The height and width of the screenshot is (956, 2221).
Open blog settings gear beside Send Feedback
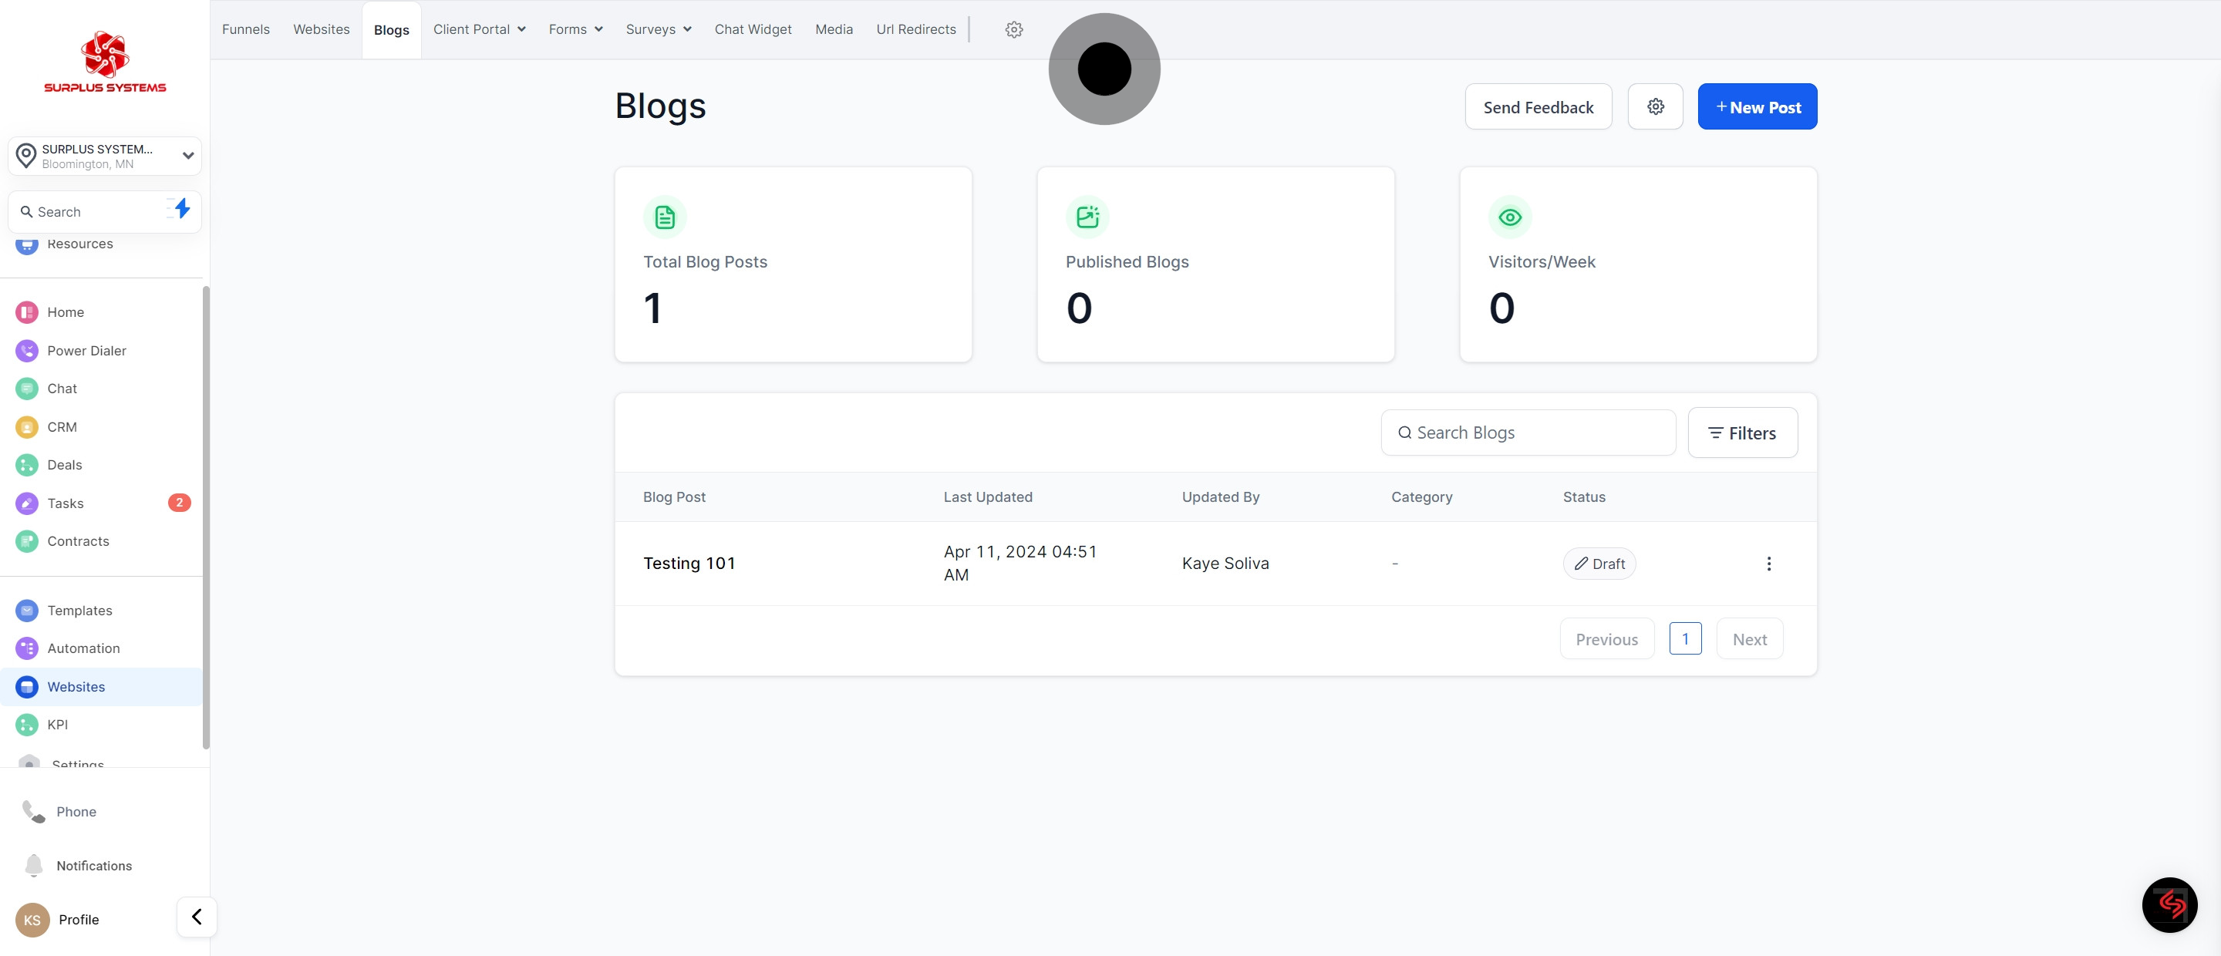pos(1654,107)
